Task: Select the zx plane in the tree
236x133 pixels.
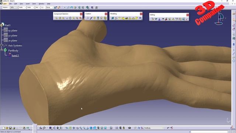Action: [x=13, y=41]
